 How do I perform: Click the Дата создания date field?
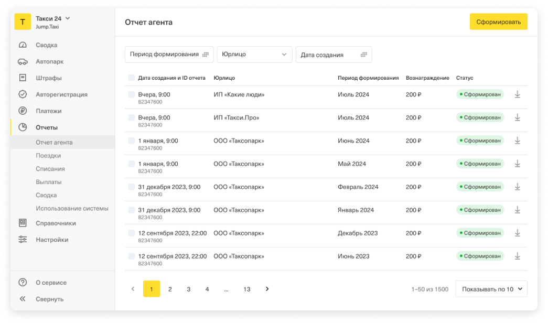(x=334, y=55)
